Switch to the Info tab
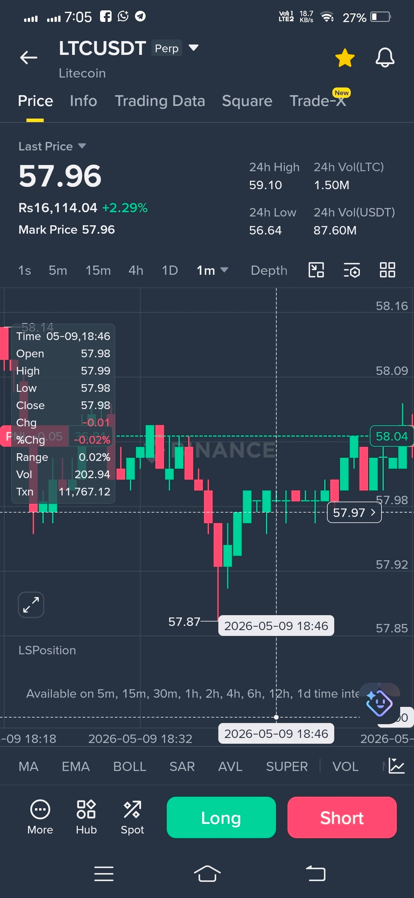This screenshot has width=414, height=898. coord(83,101)
